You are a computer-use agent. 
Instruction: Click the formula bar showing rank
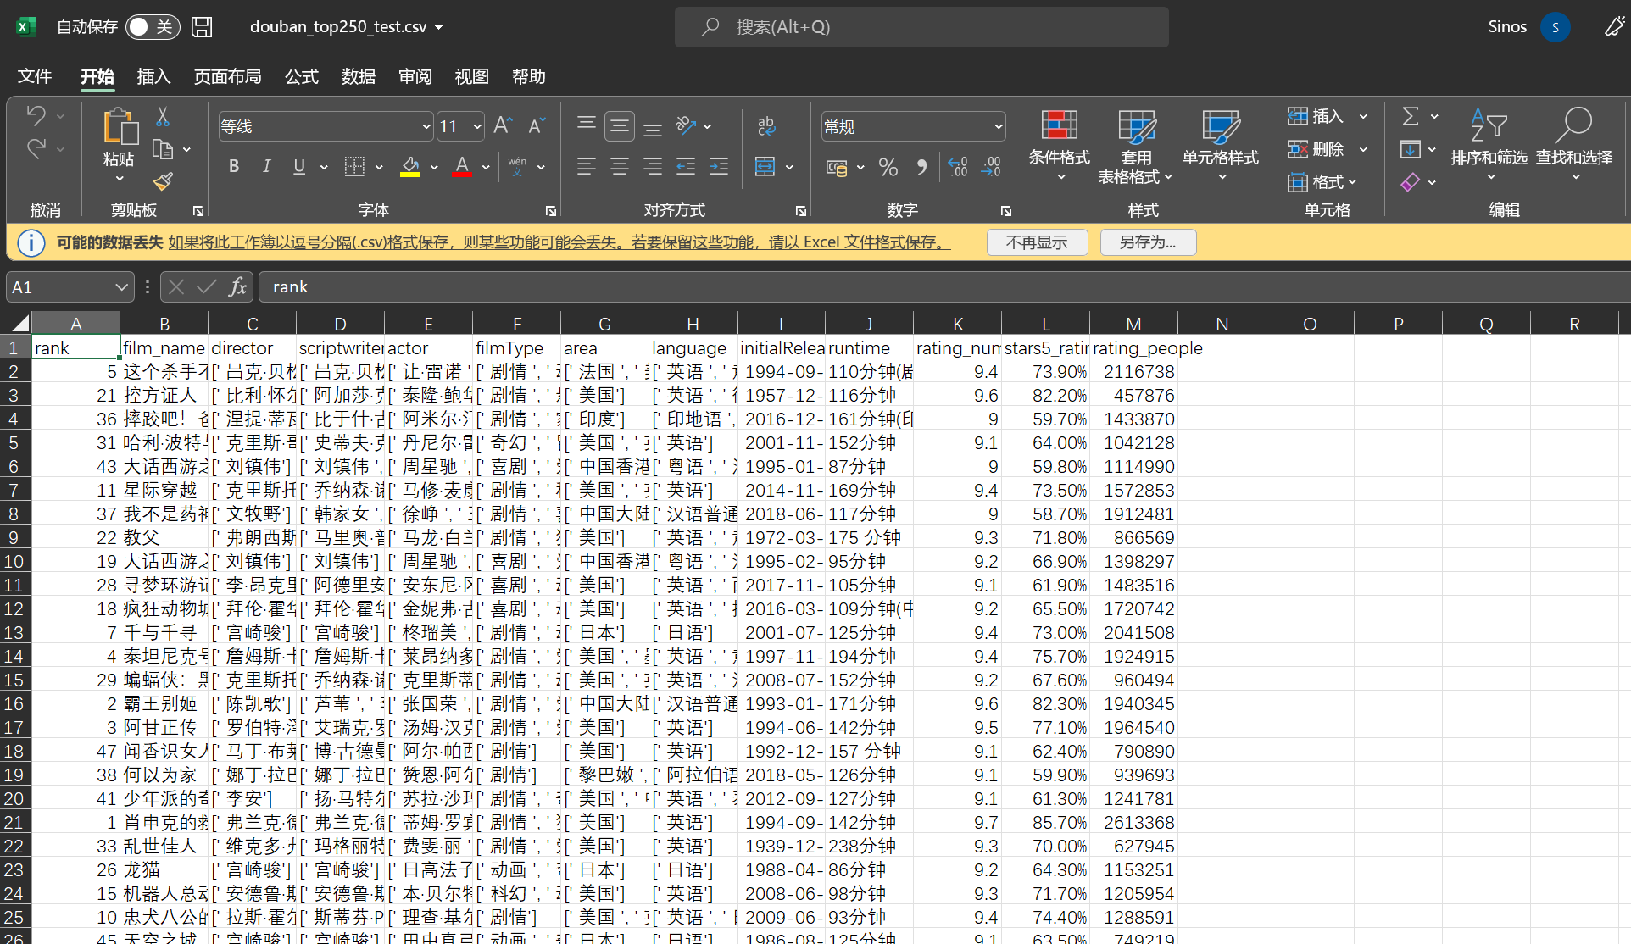tap(944, 287)
